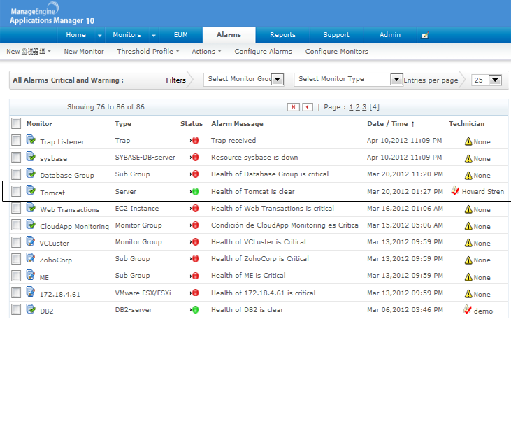Click the New Monitor link

84,52
